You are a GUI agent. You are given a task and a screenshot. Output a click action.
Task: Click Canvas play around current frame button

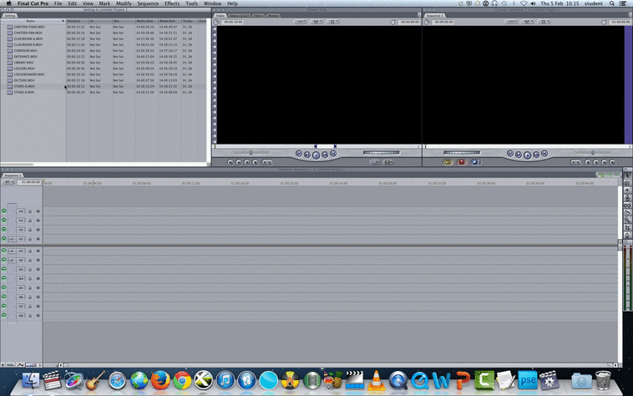(536, 155)
